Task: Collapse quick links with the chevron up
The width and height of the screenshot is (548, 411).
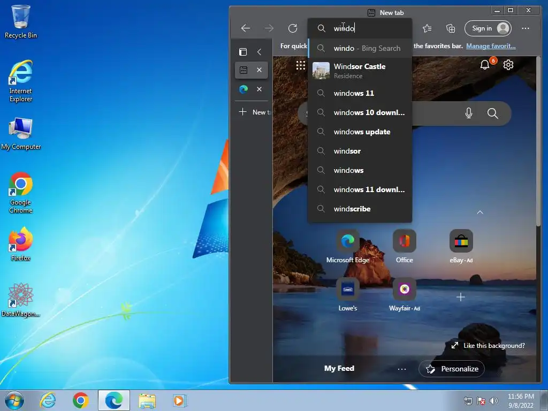Action: point(480,212)
